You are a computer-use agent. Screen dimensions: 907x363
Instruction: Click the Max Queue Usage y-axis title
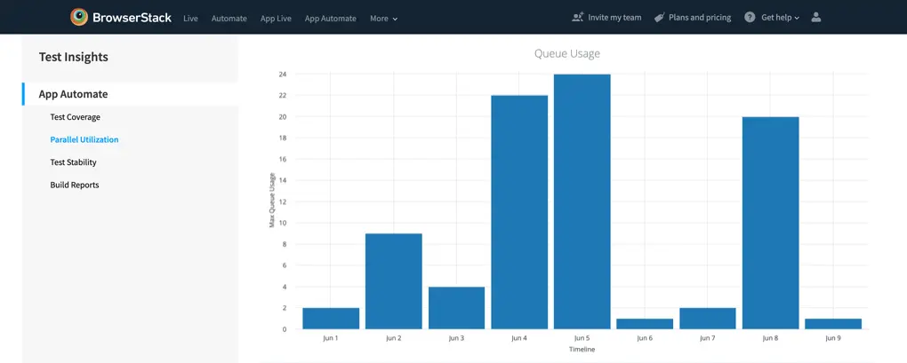(272, 201)
